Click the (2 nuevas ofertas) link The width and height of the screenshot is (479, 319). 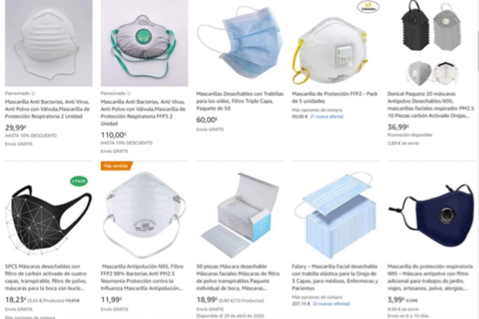(331, 304)
